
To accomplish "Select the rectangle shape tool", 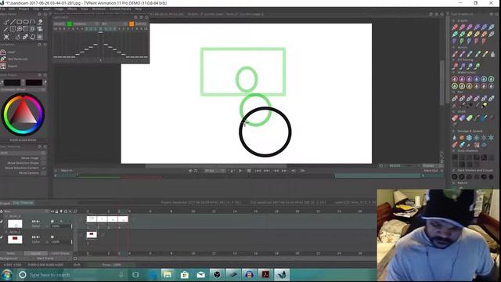I will pos(20,22).
